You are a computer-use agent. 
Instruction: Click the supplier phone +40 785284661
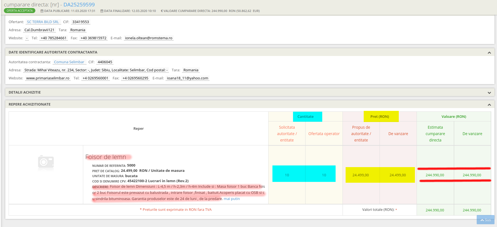click(x=53, y=38)
